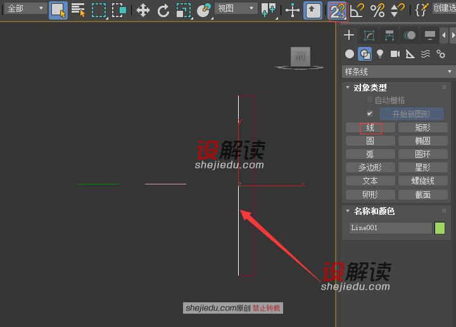Click the 圆环 button
This screenshot has height=327, width=456.
point(423,154)
